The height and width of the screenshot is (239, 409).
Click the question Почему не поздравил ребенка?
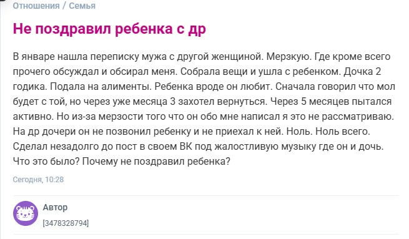pyautogui.click(x=156, y=162)
